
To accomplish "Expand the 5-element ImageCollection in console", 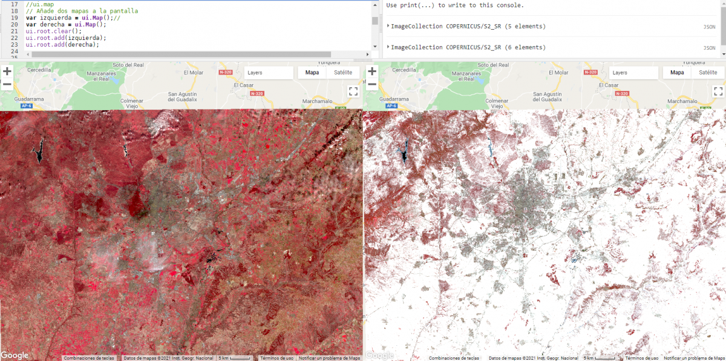I will point(387,26).
